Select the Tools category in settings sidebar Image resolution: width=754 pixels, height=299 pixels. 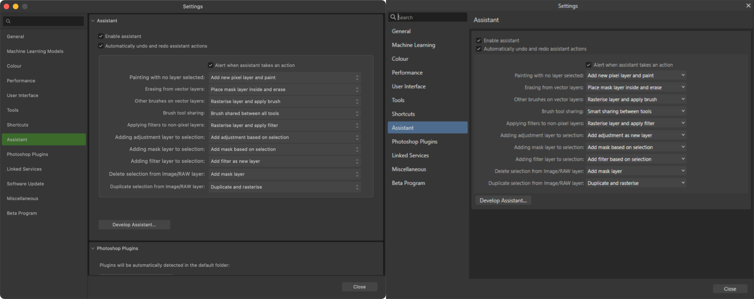click(12, 110)
